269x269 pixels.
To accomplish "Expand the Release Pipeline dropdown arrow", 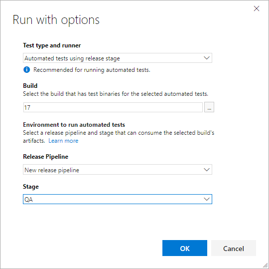I will (x=207, y=170).
